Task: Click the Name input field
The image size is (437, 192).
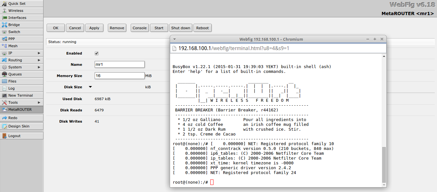Action: point(119,64)
